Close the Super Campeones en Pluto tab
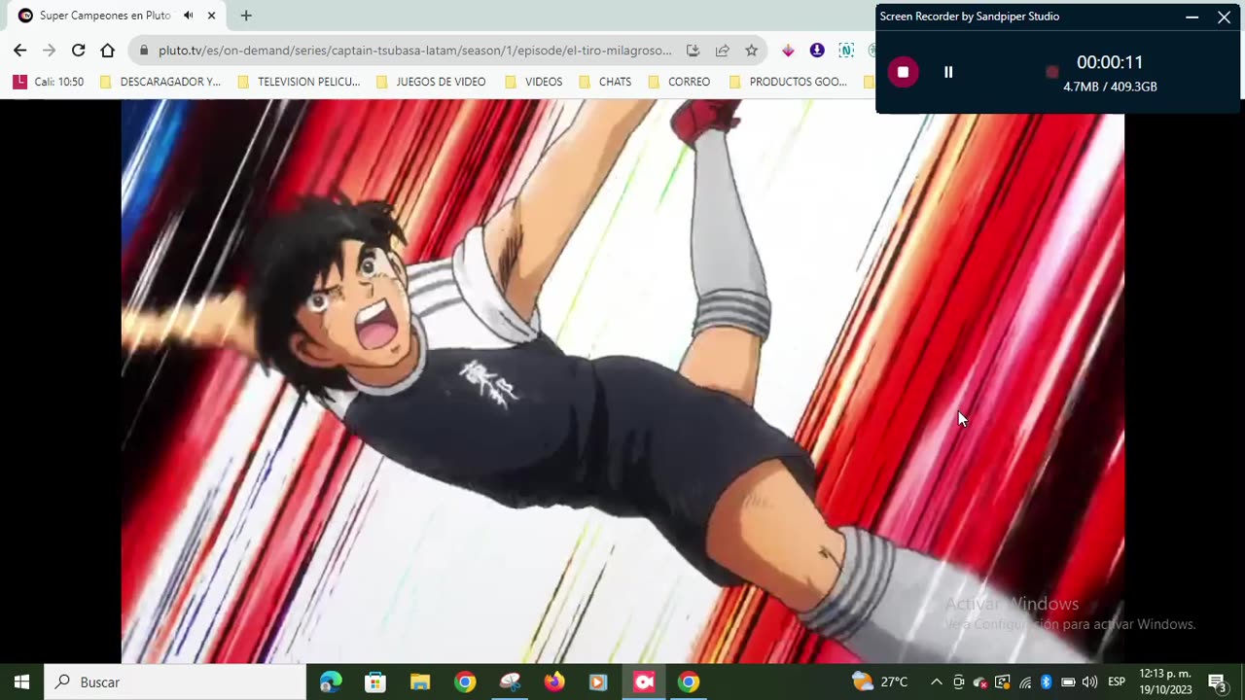The height and width of the screenshot is (700, 1245). pyautogui.click(x=211, y=16)
